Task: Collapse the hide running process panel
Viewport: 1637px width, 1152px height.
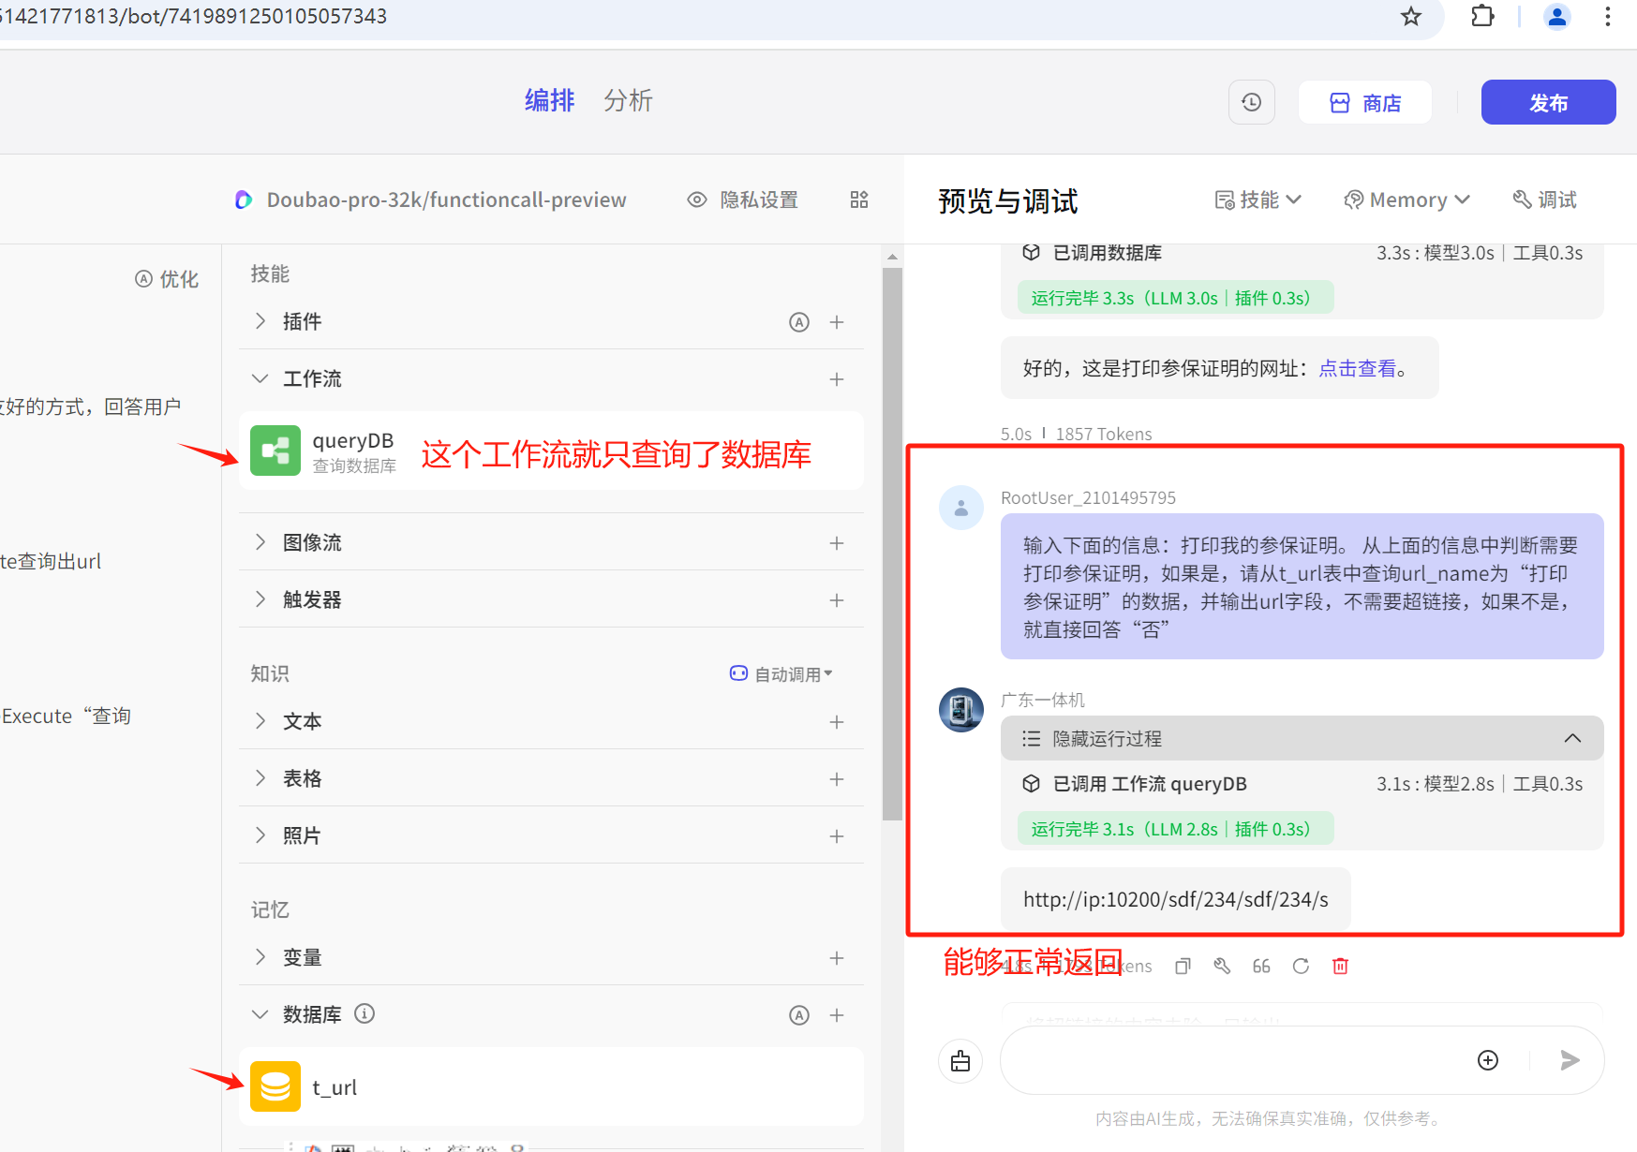Action: coord(1572,738)
